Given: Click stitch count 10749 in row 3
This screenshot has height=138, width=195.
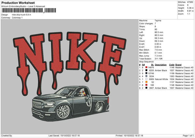Looking at the screenshot, I should pyautogui.click(x=151, y=73).
